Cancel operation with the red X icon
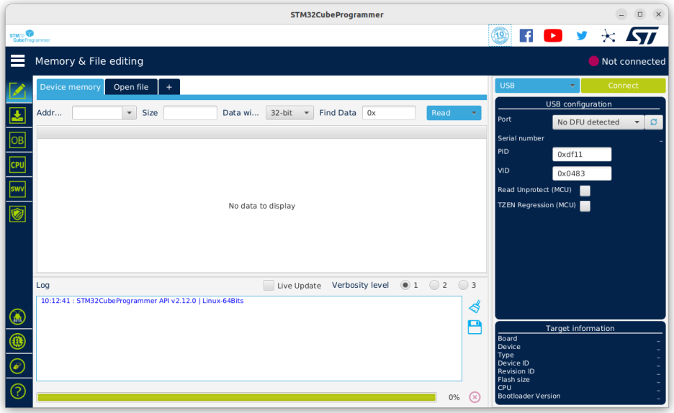674x413 pixels. pos(475,397)
